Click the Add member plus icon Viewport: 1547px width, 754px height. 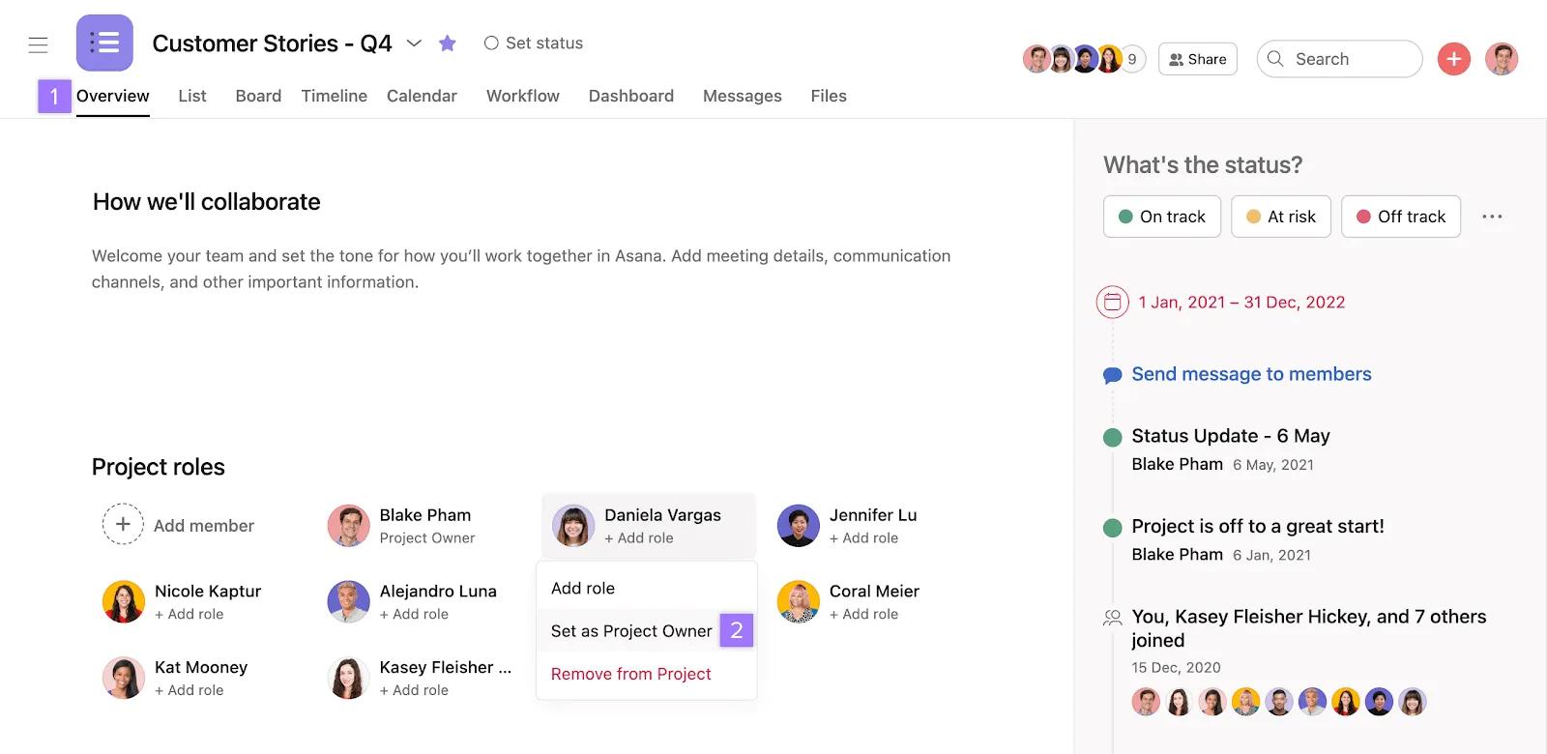(x=123, y=524)
